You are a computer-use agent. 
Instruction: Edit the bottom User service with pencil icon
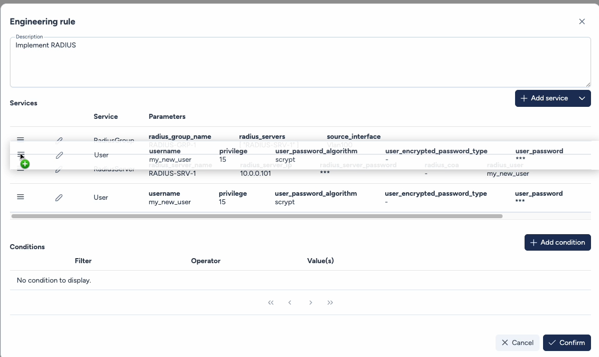point(59,198)
